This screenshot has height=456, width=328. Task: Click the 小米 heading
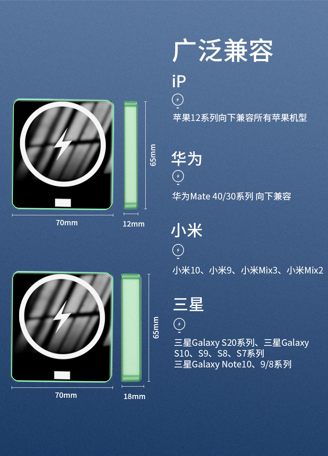(x=186, y=231)
